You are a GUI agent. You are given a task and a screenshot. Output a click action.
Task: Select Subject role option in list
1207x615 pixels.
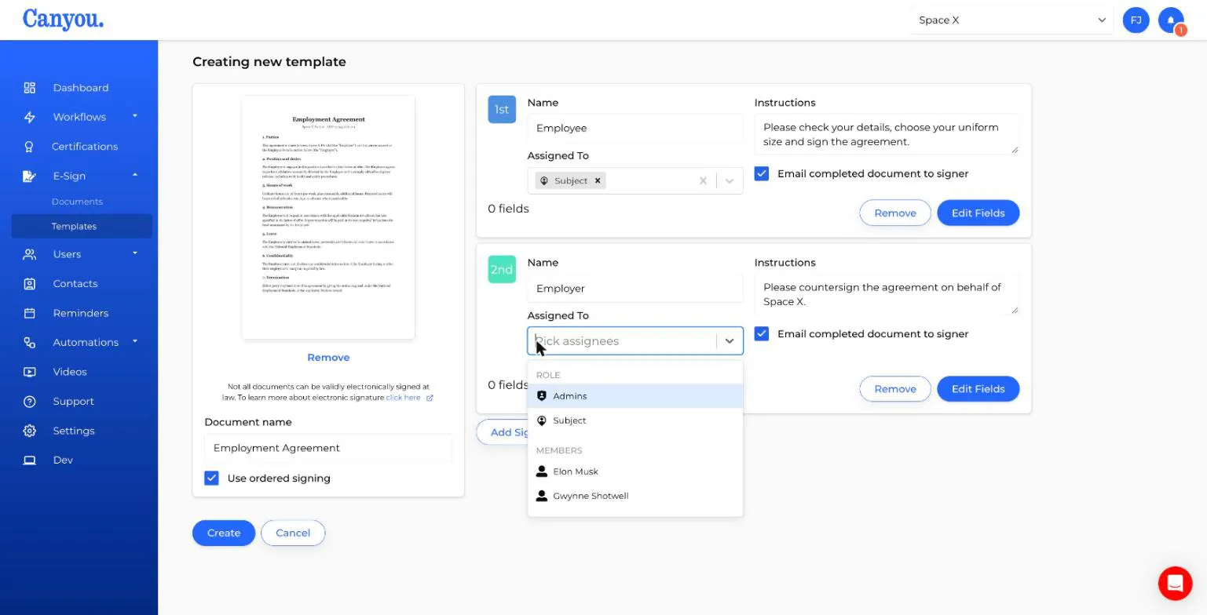click(x=635, y=420)
